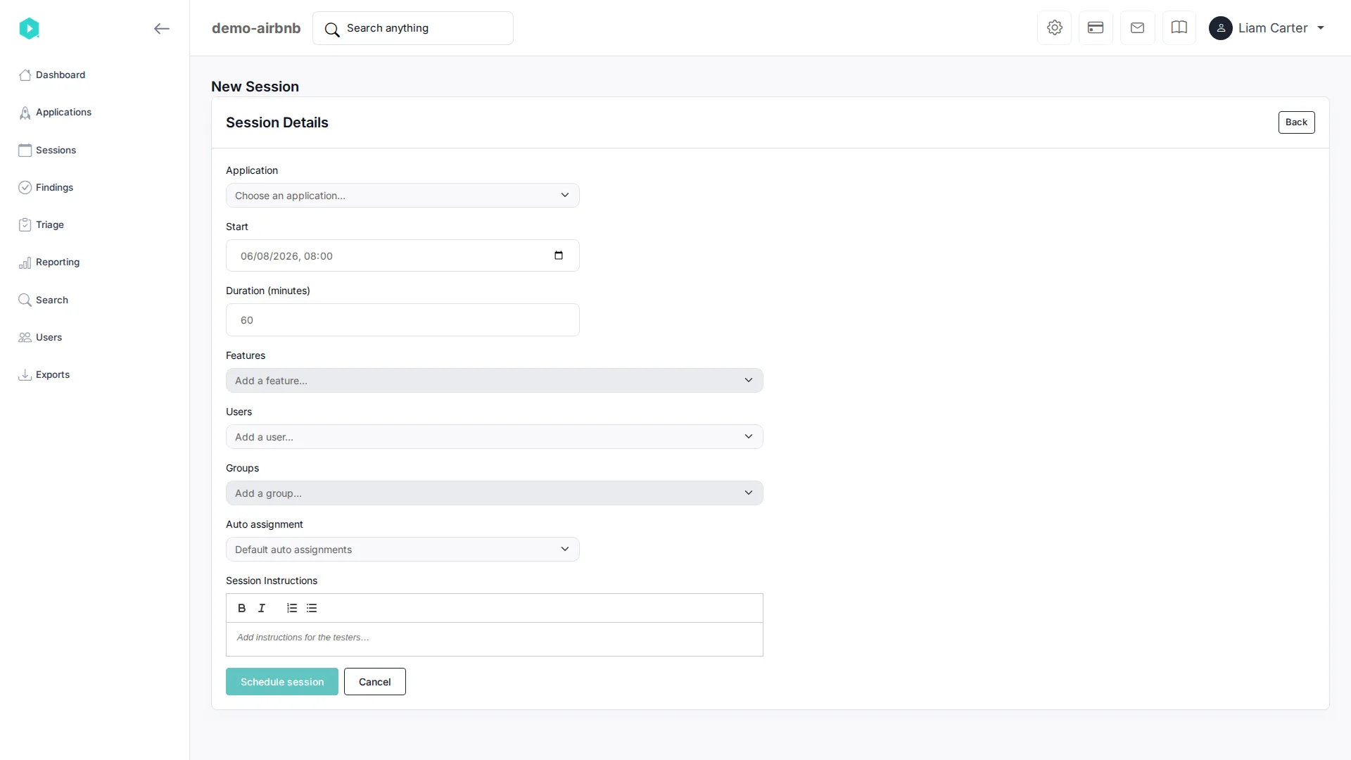Open Applications in sidebar
Image resolution: width=1351 pixels, height=760 pixels.
click(x=55, y=113)
